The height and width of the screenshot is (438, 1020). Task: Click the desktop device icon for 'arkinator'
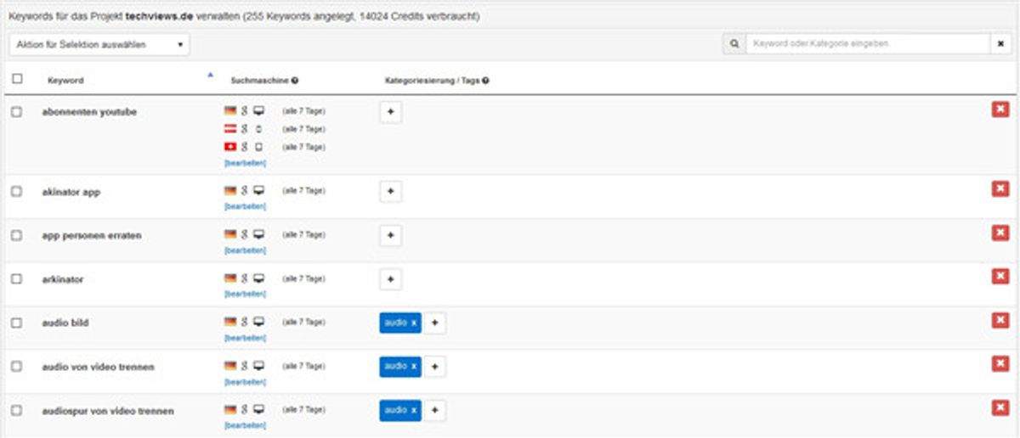tap(259, 278)
